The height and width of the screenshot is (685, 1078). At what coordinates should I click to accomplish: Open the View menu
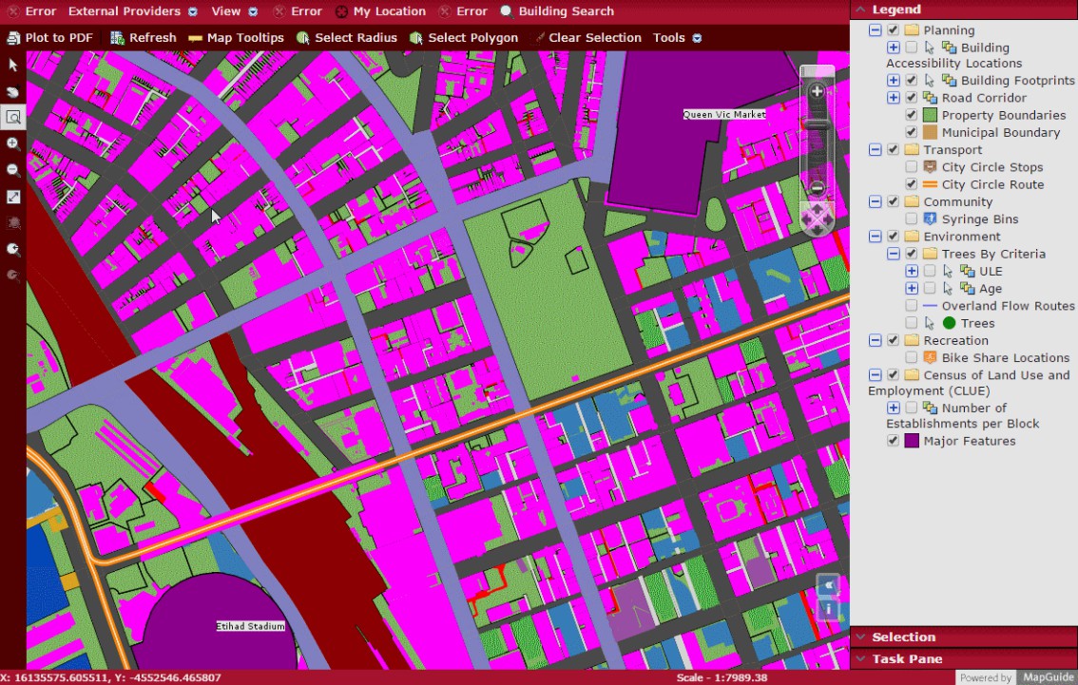(x=224, y=11)
